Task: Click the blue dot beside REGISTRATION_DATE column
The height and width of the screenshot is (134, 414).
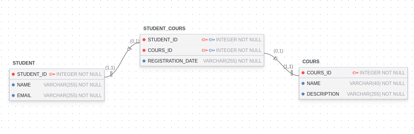Action: [144, 61]
